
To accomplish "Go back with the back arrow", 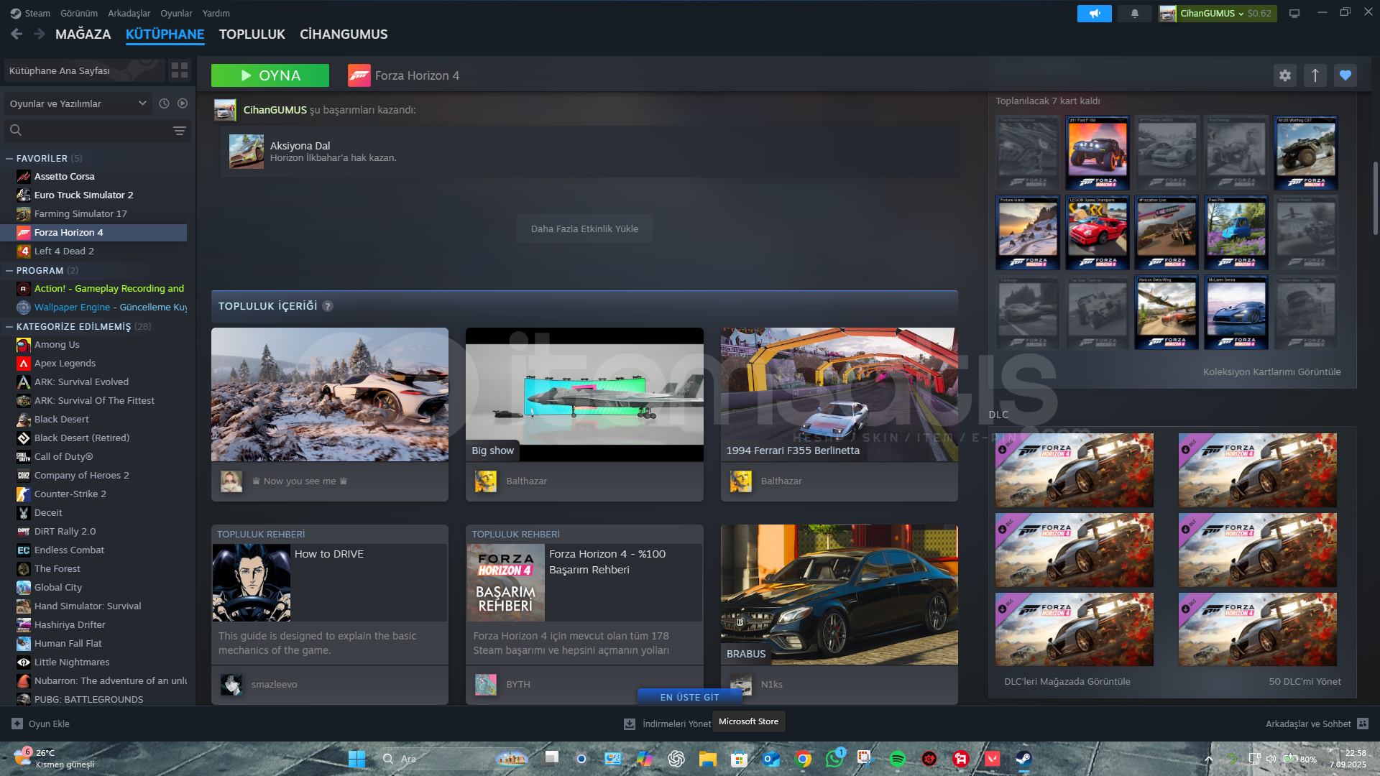I will [17, 34].
